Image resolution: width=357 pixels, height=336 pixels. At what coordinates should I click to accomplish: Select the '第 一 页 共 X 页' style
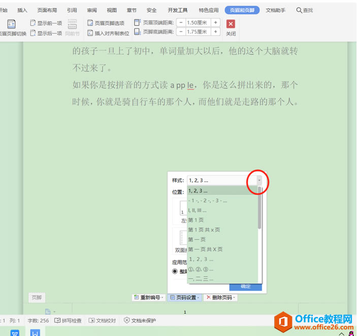222,249
